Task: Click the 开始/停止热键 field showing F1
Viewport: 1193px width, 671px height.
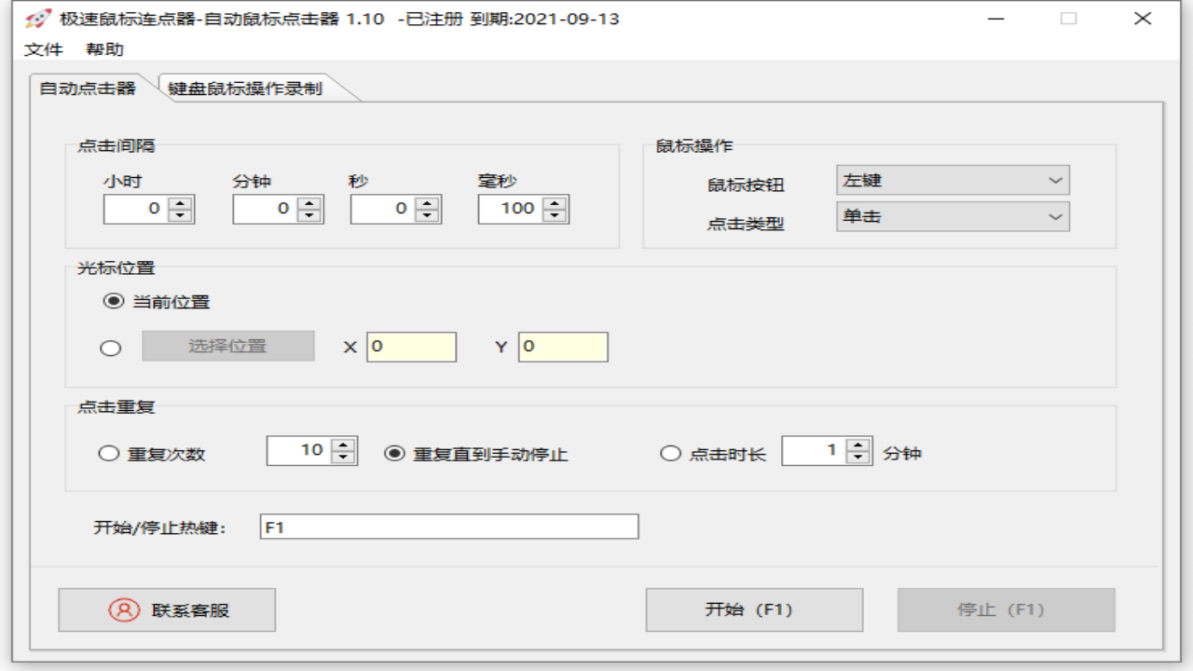Action: tap(449, 527)
